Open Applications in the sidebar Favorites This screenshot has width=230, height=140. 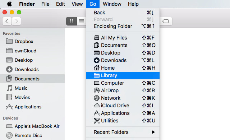coord(32,107)
